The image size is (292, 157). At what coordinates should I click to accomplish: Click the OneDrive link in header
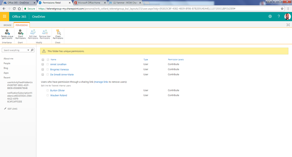point(39,17)
